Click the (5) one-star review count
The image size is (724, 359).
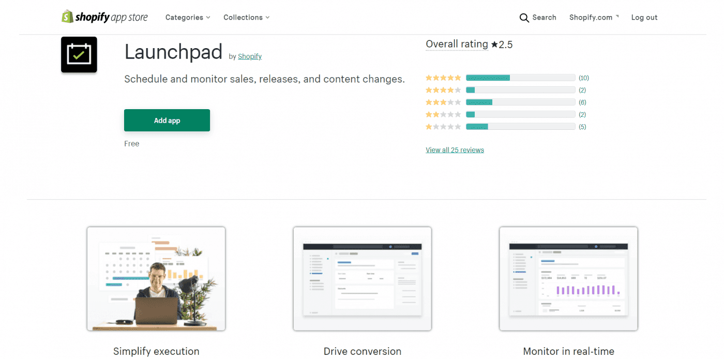click(x=582, y=127)
